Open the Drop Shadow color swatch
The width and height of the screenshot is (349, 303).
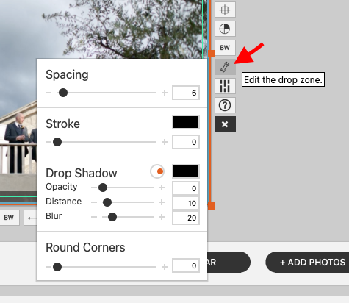[x=186, y=171]
